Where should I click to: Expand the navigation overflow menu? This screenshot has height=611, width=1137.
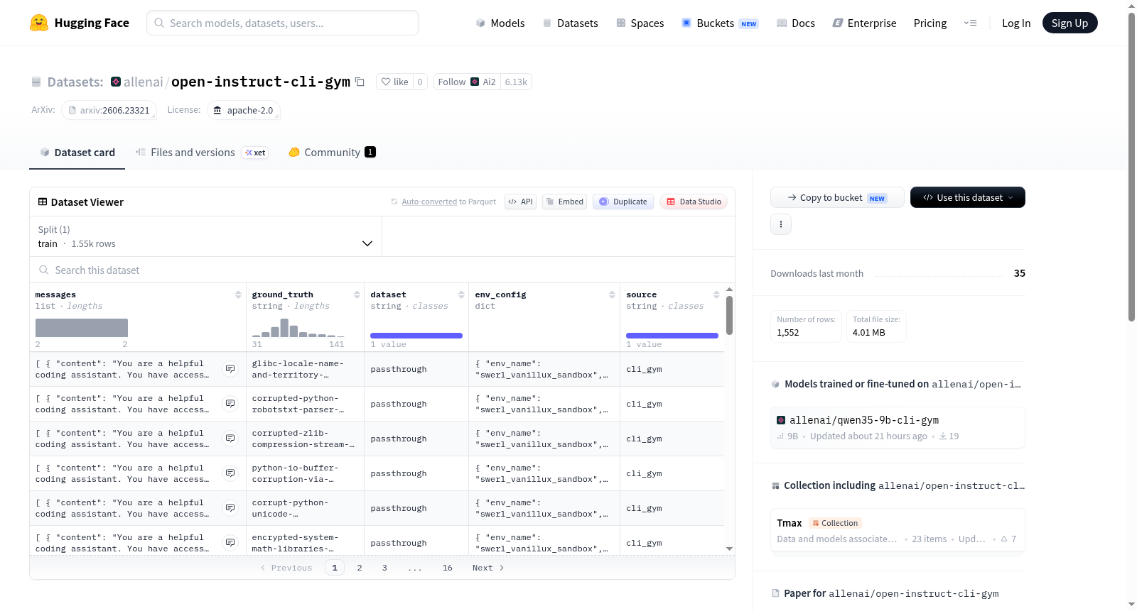click(970, 23)
